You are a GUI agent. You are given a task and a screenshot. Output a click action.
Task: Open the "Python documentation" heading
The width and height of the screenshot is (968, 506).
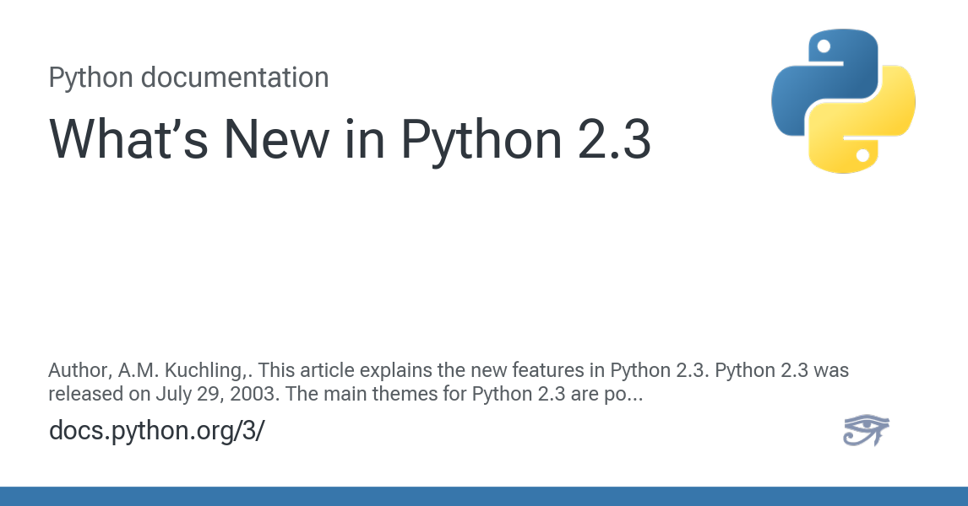(188, 78)
